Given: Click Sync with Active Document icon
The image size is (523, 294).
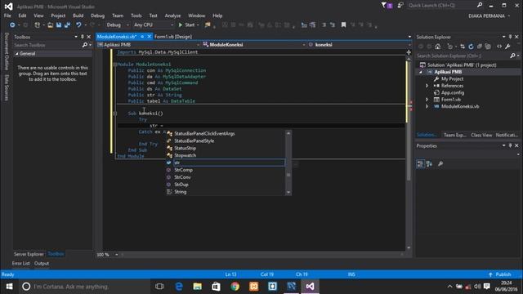Looking at the screenshot, I should coord(463,47).
